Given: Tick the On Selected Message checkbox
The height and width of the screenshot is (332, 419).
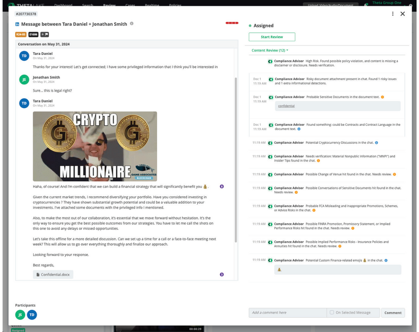Looking at the screenshot, I should point(332,312).
